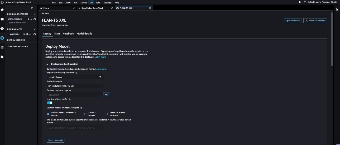Image resolution: width=340 pixels, height=145 pixels.
Task: Open the Tabs menu
Action: click(x=98, y=2)
